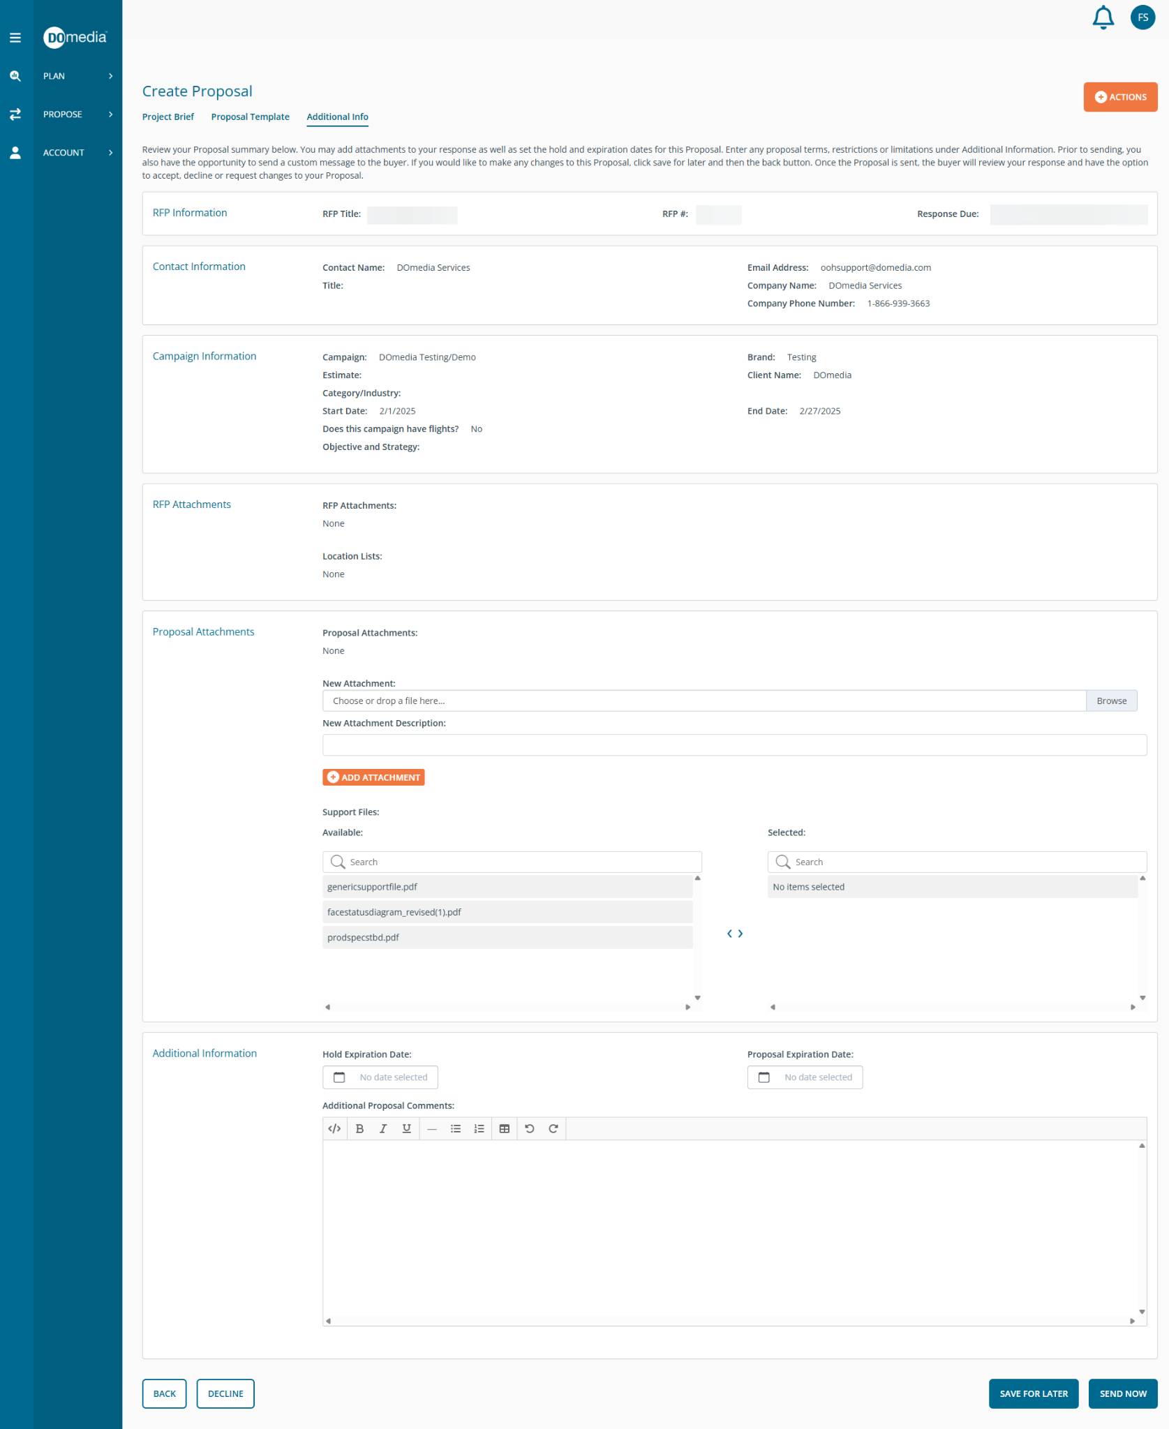
Task: Expand the PLAN sidebar menu
Action: 77,76
